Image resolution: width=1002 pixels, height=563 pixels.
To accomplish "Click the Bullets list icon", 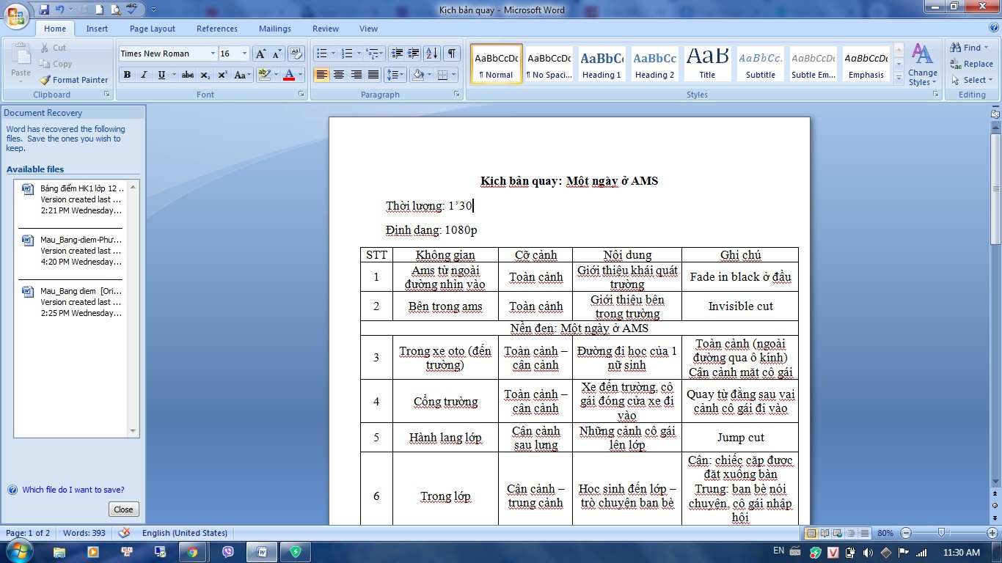I will [321, 54].
